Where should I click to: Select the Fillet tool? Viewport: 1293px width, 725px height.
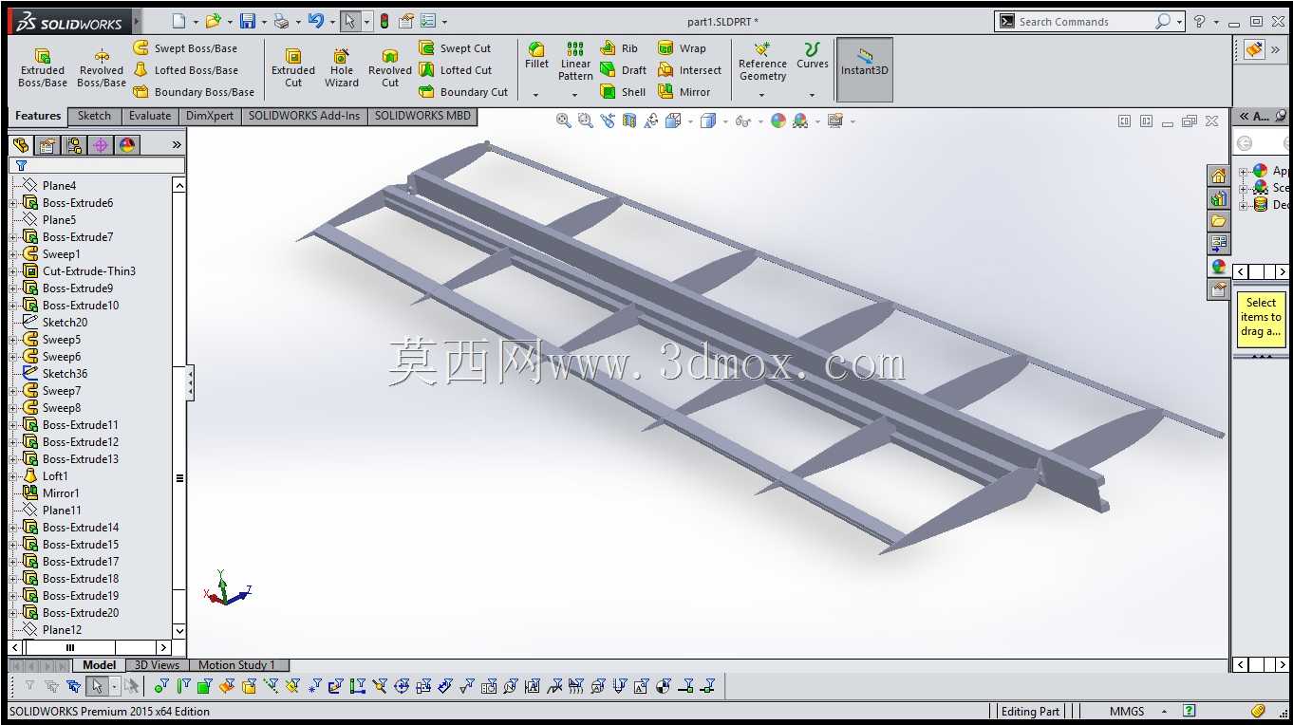click(536, 56)
